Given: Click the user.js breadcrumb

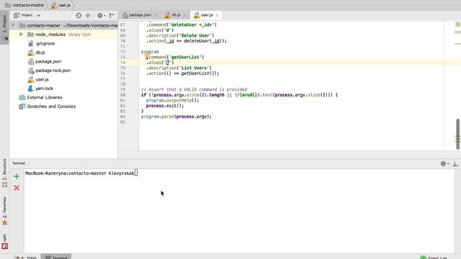Looking at the screenshot, I should 61,5.
